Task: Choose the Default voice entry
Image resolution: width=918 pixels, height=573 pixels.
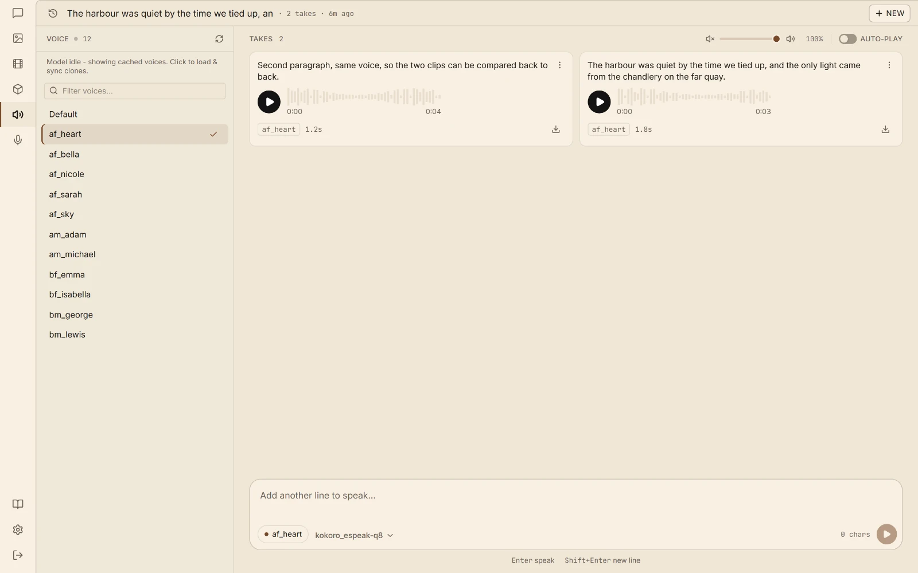Action: (135, 114)
